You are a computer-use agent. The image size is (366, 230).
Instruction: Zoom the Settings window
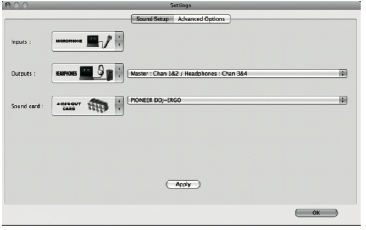tap(25, 5)
